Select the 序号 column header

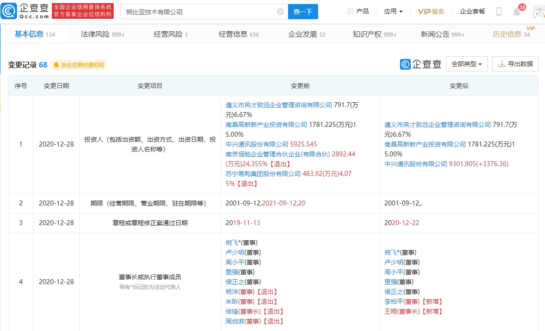[x=21, y=86]
